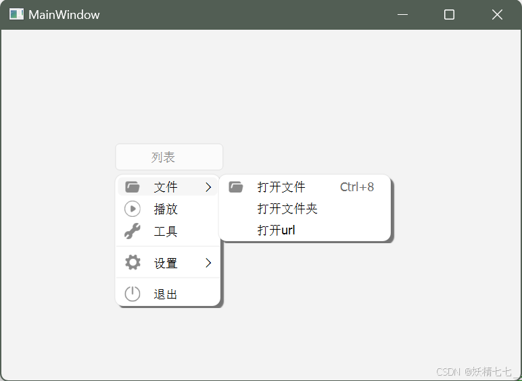
Task: Click the wrench icon beside 工具
Action: click(132, 231)
